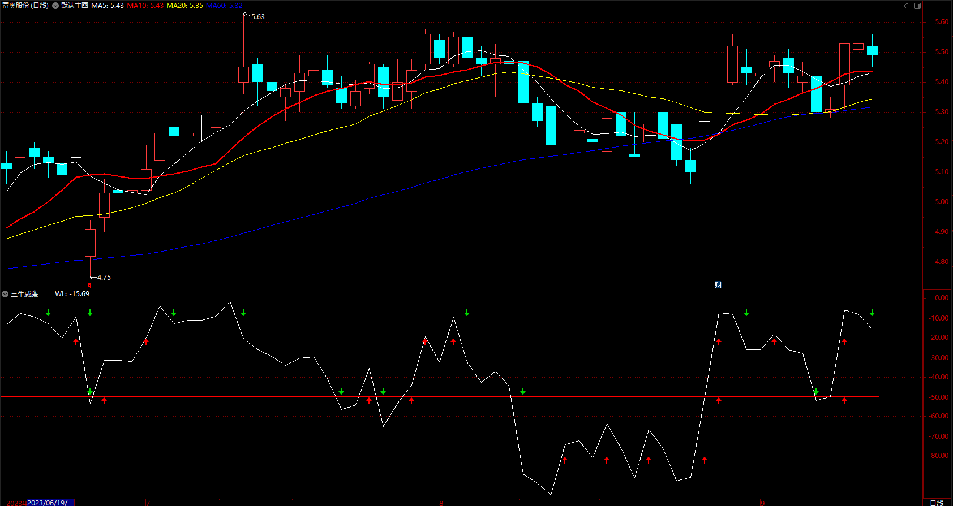The height and width of the screenshot is (506, 953).
Task: Select the MA20: 5.35 indicator label
Action: (184, 6)
